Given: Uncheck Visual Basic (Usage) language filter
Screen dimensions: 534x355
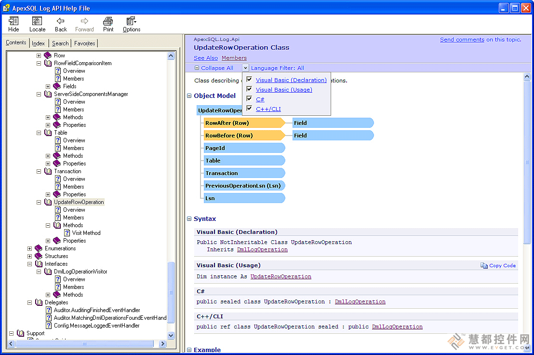Looking at the screenshot, I should click(x=249, y=89).
